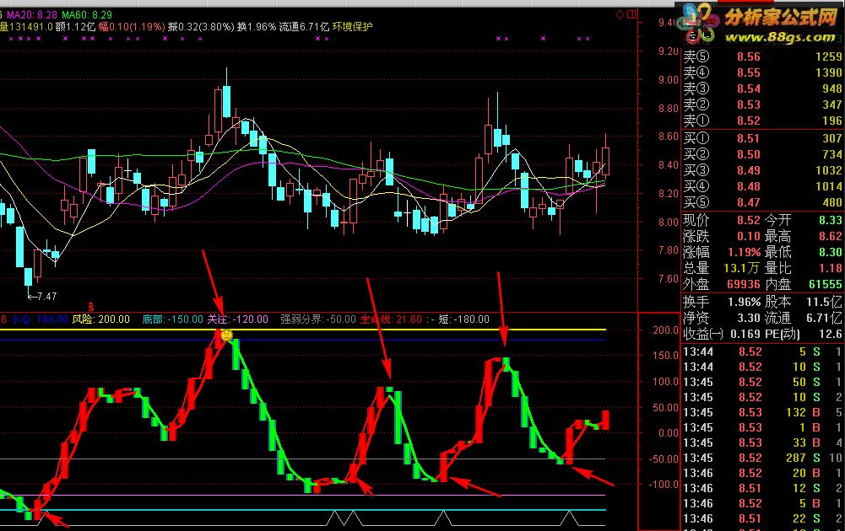
Task: Click the 外盘 value 69936
Action: (x=743, y=284)
